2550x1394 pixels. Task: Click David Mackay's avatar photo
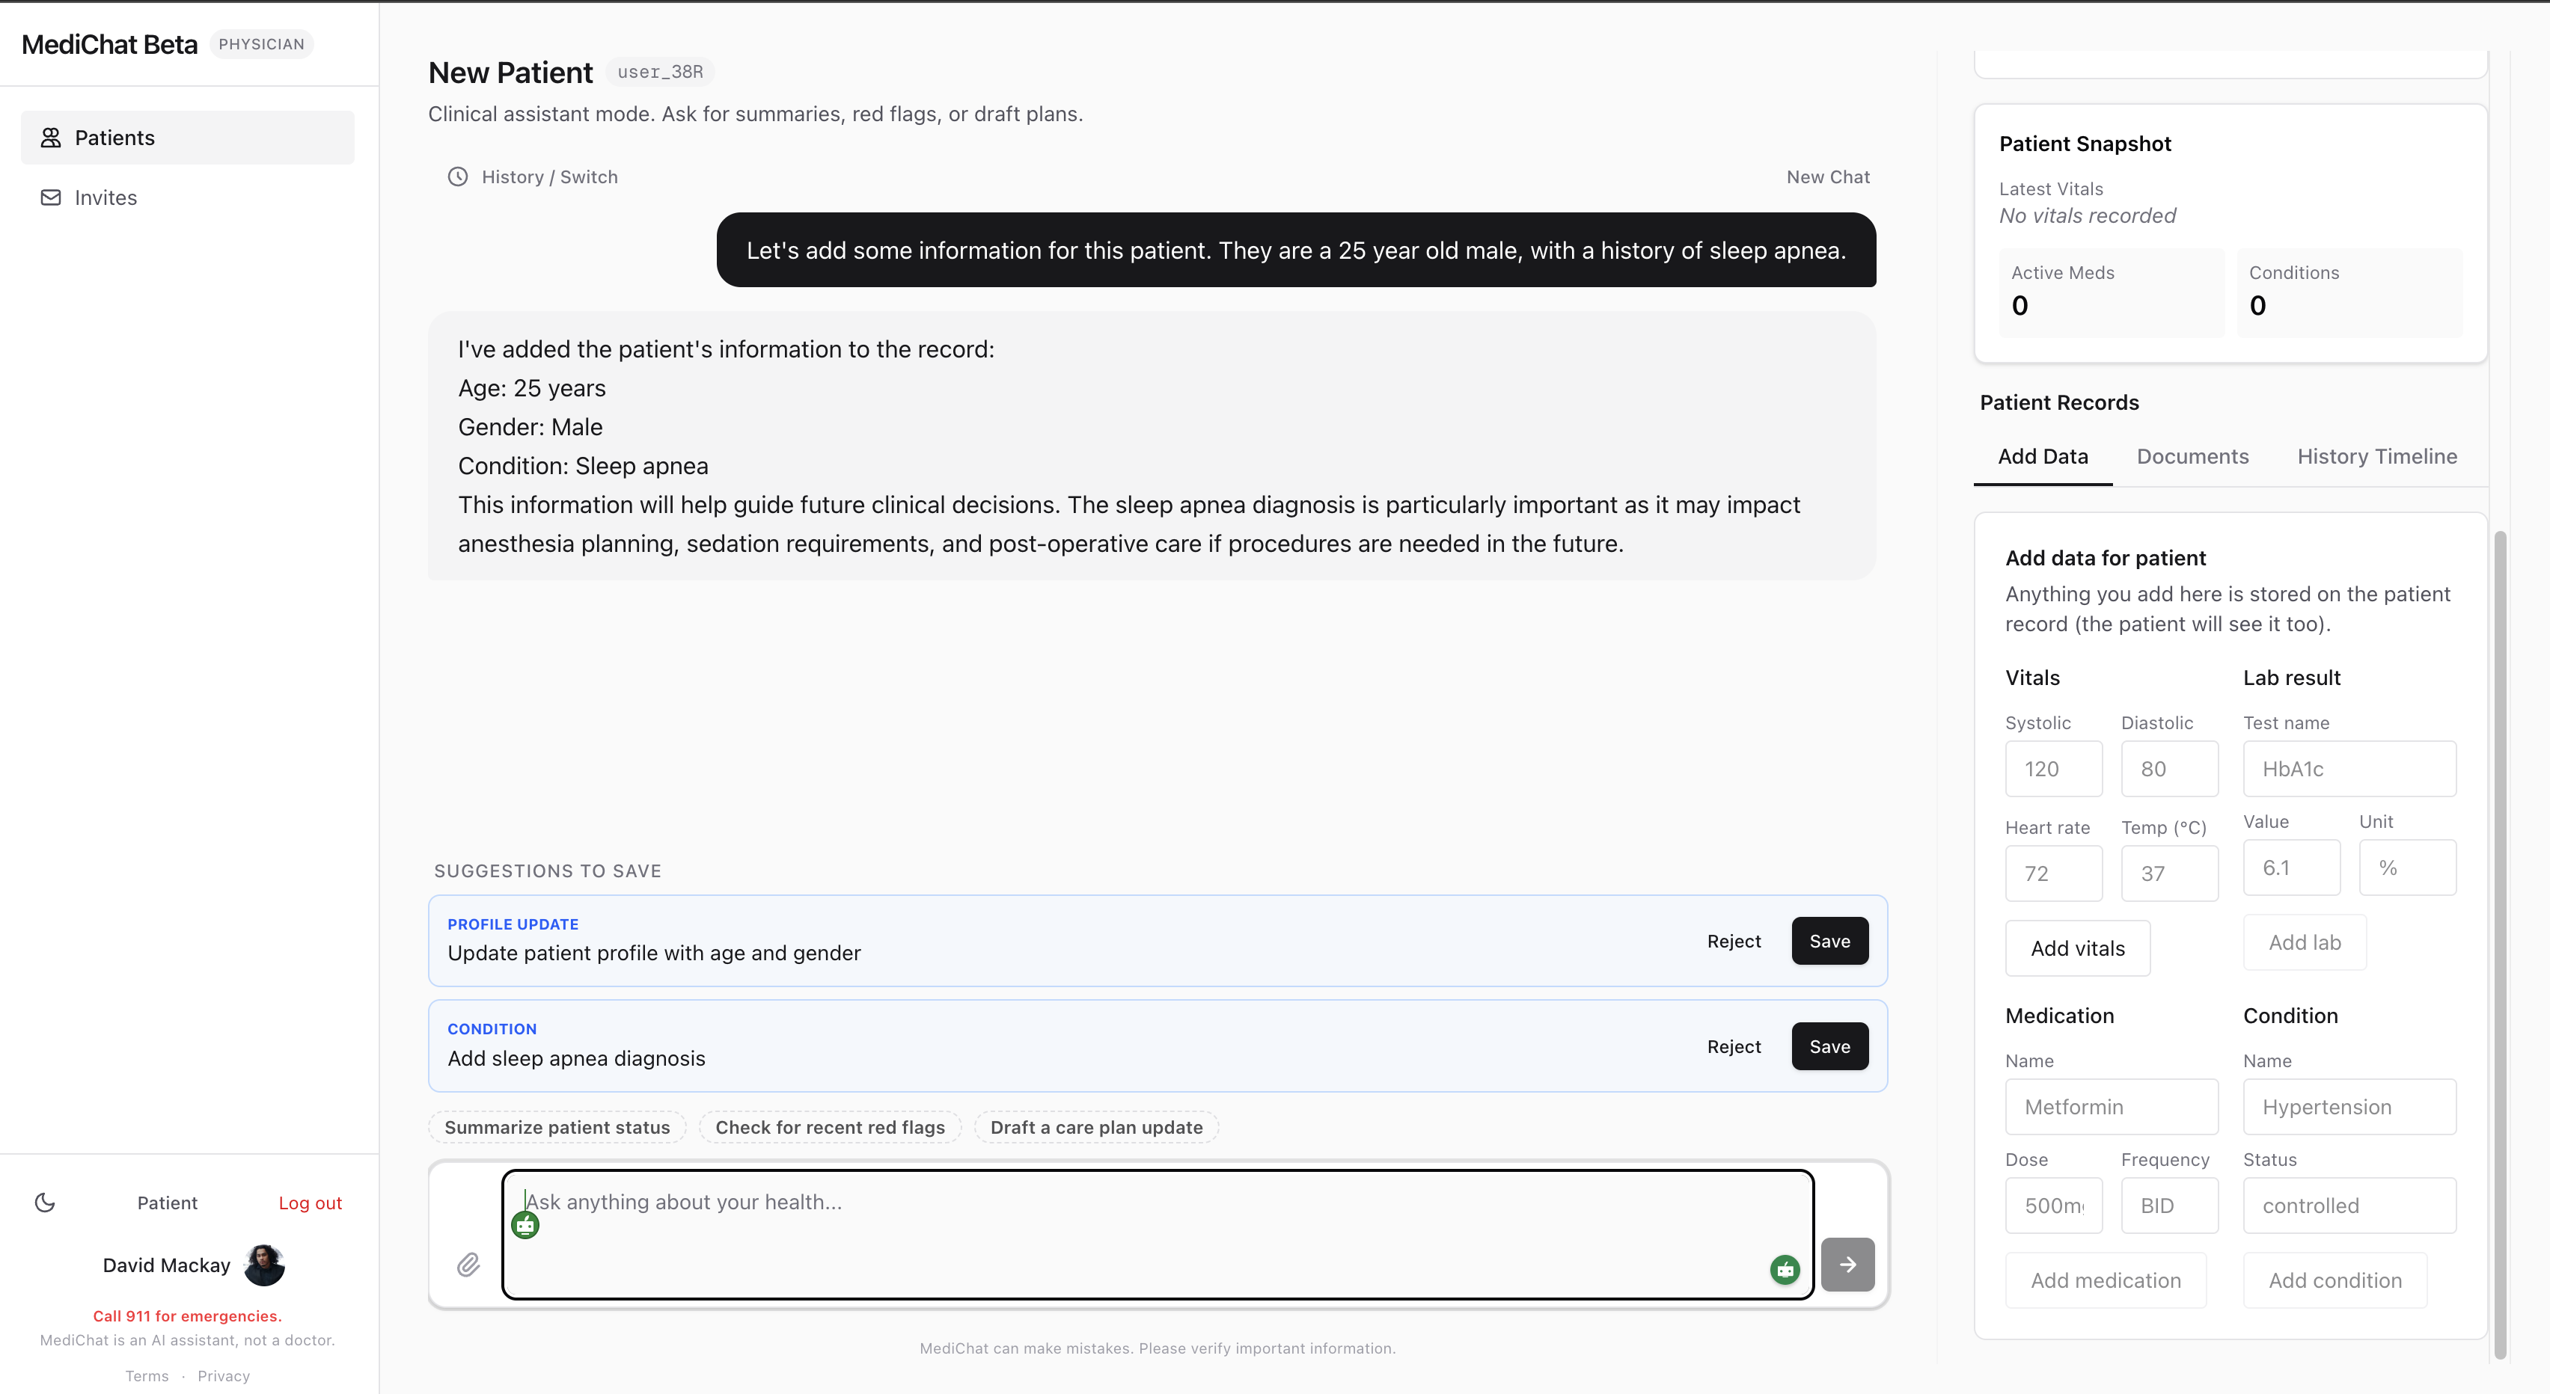(x=264, y=1265)
